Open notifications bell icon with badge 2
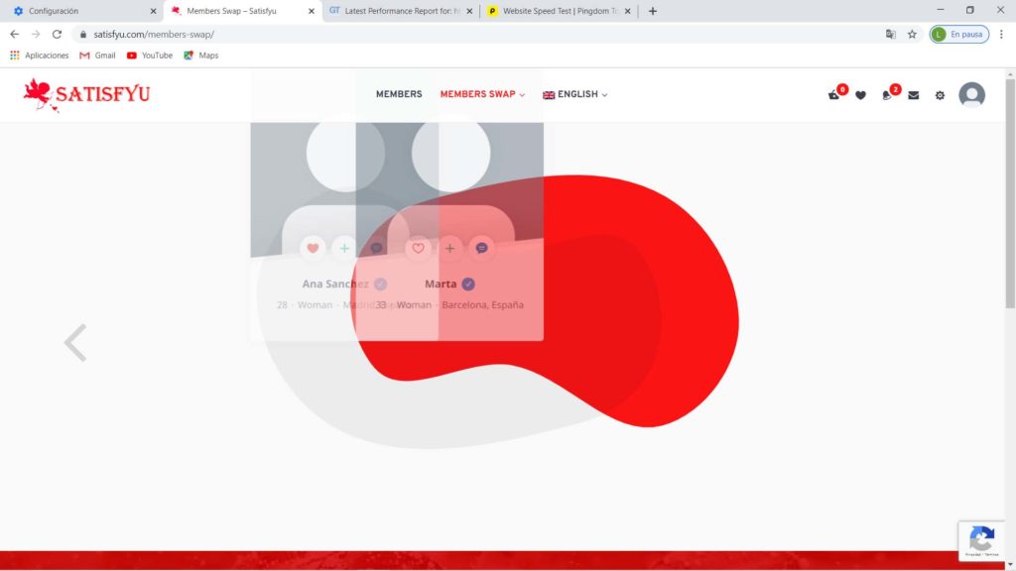Image resolution: width=1016 pixels, height=571 pixels. tap(886, 95)
